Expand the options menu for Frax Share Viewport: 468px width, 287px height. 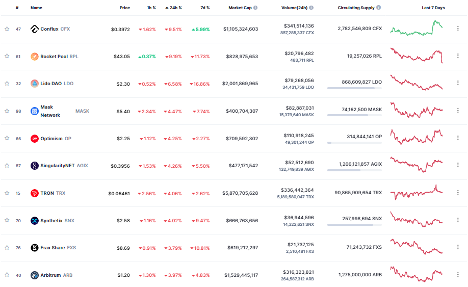(x=457, y=248)
